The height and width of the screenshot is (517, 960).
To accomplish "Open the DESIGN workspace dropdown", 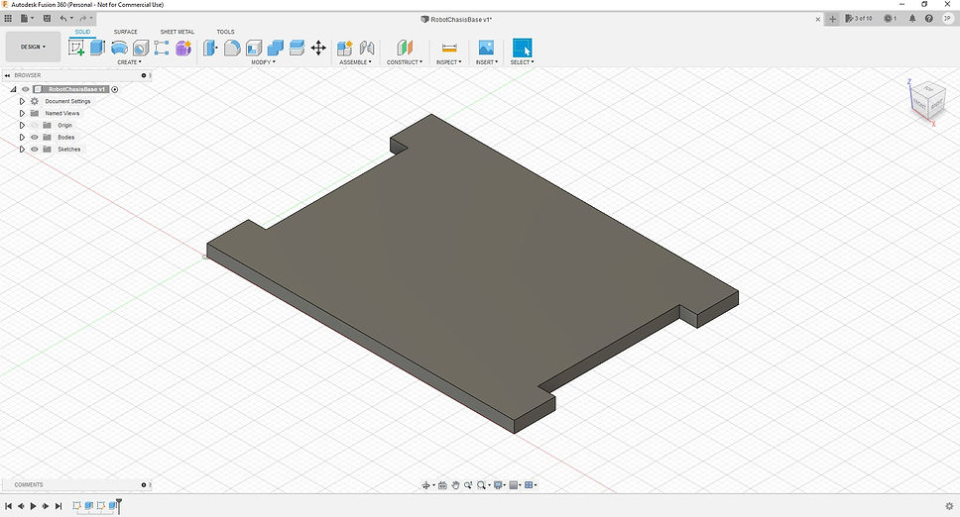I will (x=33, y=47).
